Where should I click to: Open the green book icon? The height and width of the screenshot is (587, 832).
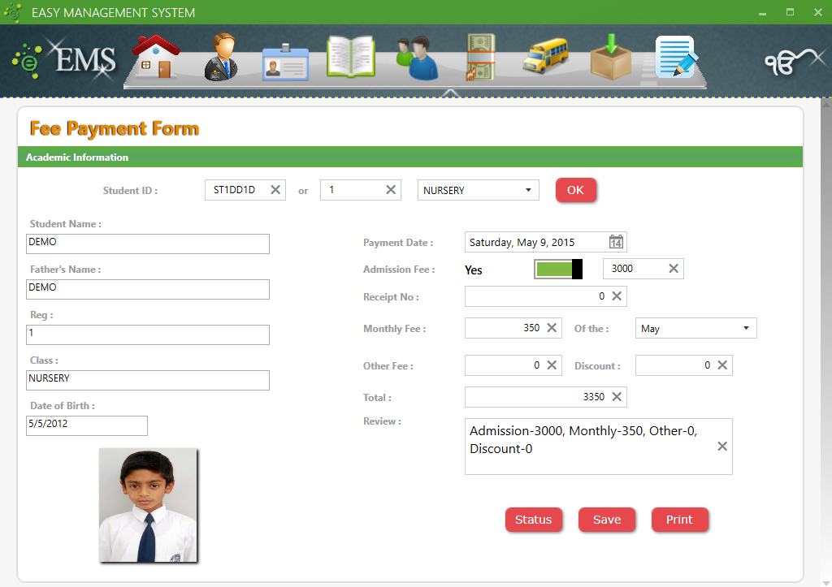(x=350, y=58)
